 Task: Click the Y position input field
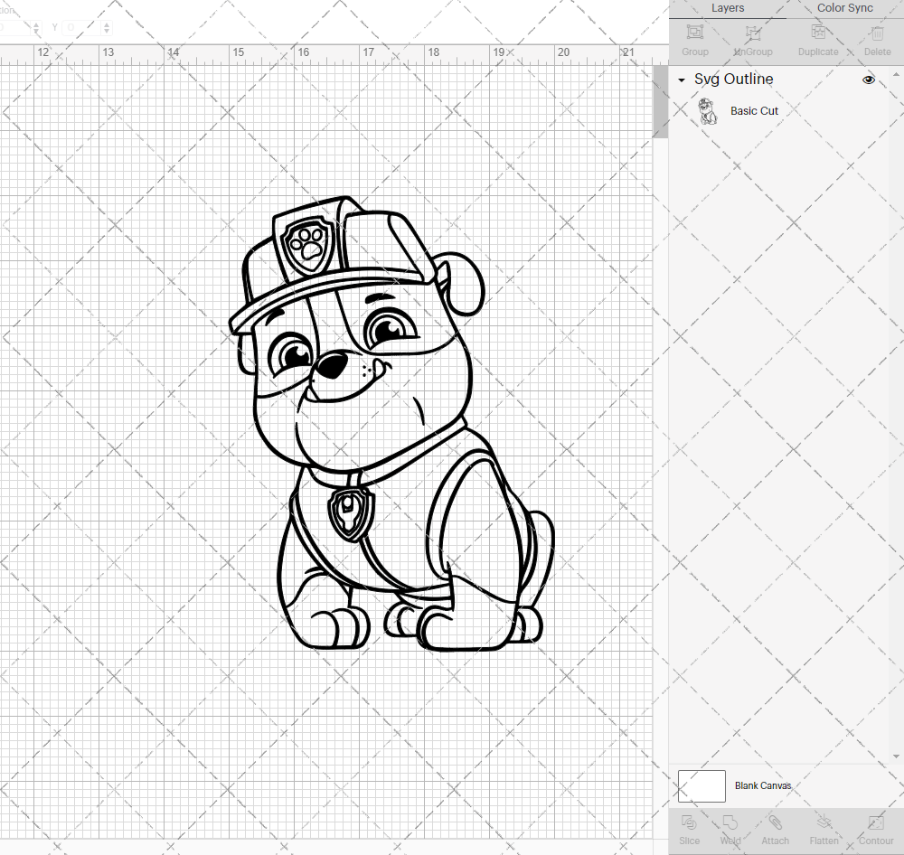tap(80, 27)
